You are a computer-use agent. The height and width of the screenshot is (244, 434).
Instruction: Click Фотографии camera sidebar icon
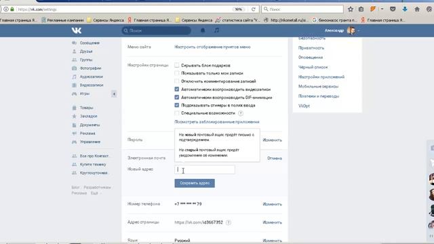pyautogui.click(x=74, y=68)
